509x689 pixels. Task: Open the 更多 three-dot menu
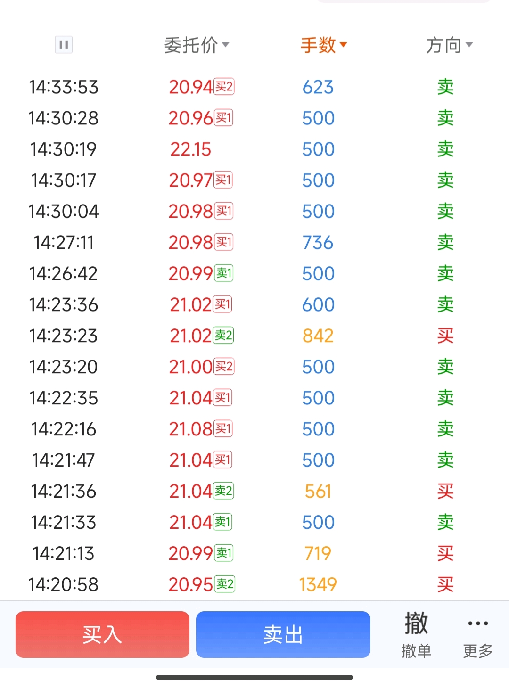click(x=478, y=639)
